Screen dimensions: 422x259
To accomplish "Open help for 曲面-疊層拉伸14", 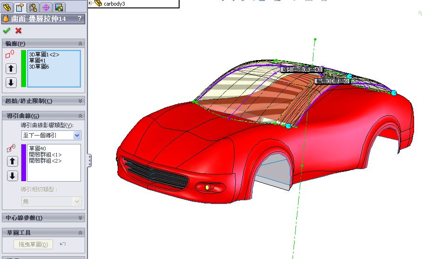I will 80,19.
